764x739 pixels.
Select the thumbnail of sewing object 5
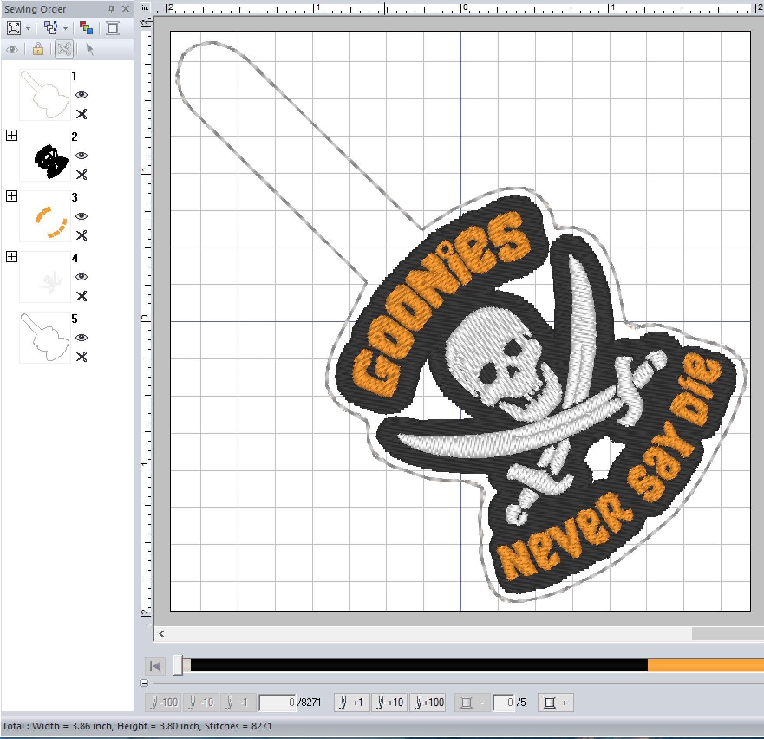click(45, 338)
